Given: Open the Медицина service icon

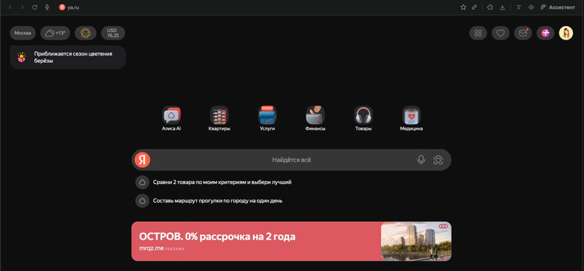Looking at the screenshot, I should (x=411, y=116).
